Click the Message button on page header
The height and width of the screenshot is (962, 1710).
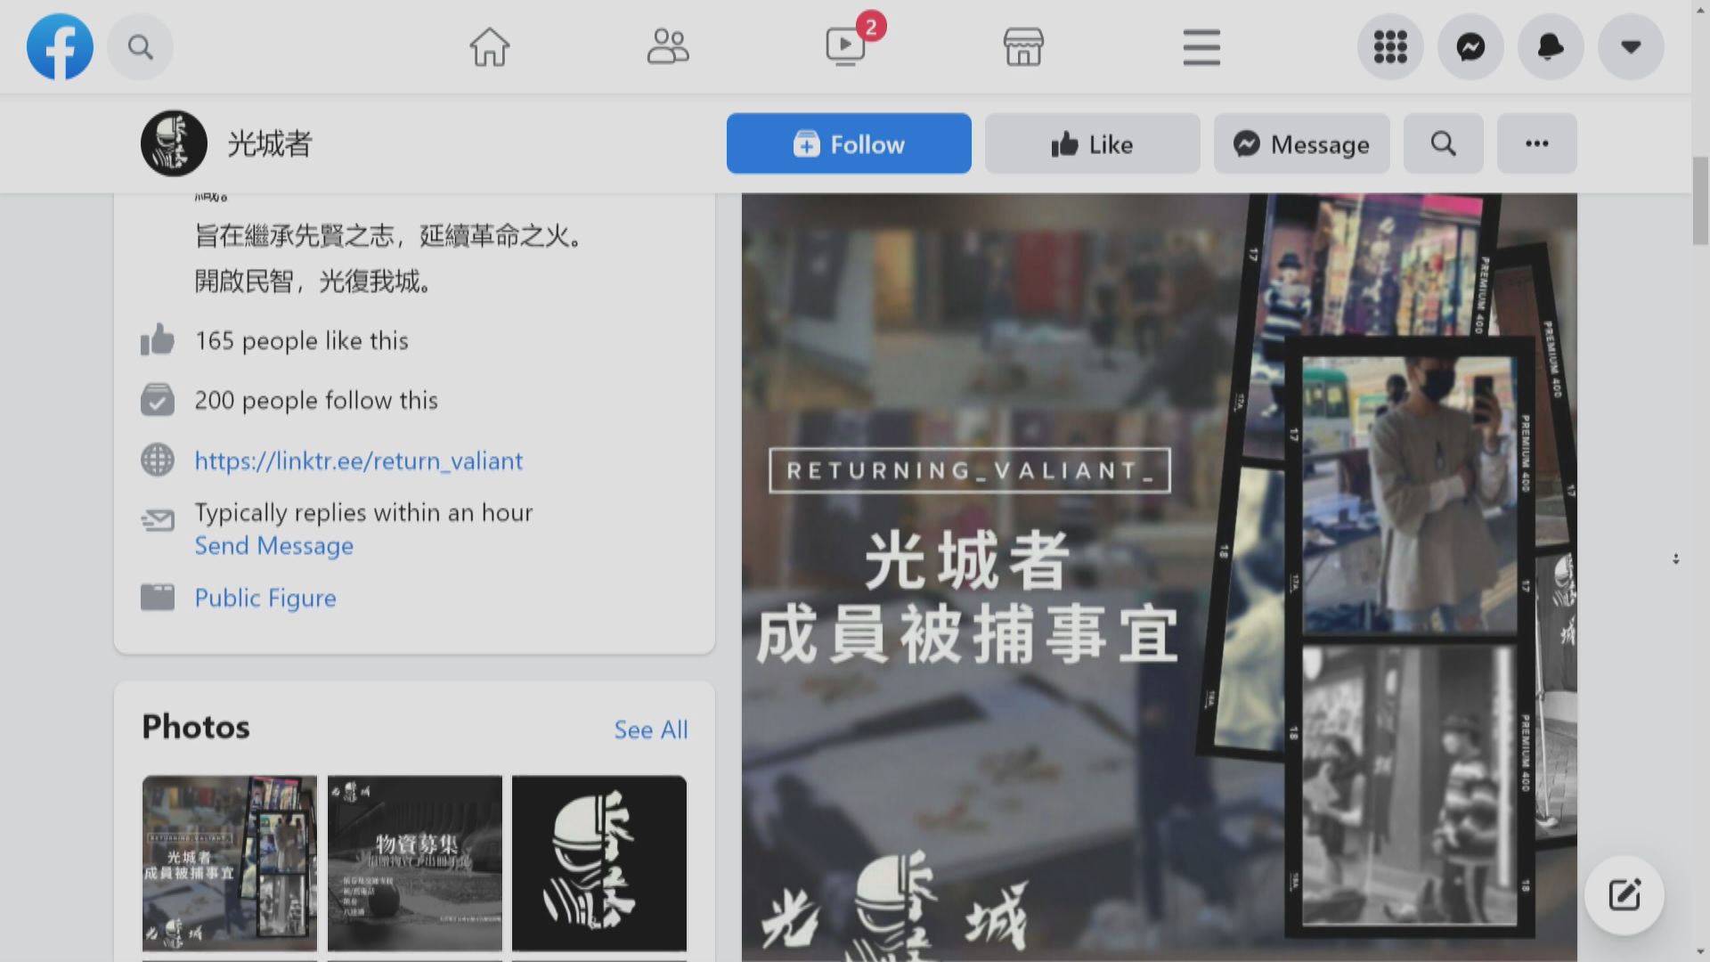pyautogui.click(x=1301, y=143)
